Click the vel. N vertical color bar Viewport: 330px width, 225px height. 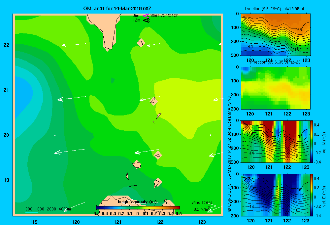pos(312,141)
